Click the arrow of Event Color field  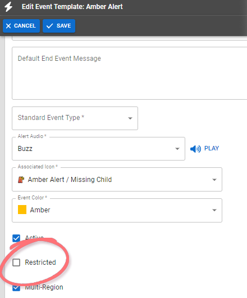pos(214,210)
